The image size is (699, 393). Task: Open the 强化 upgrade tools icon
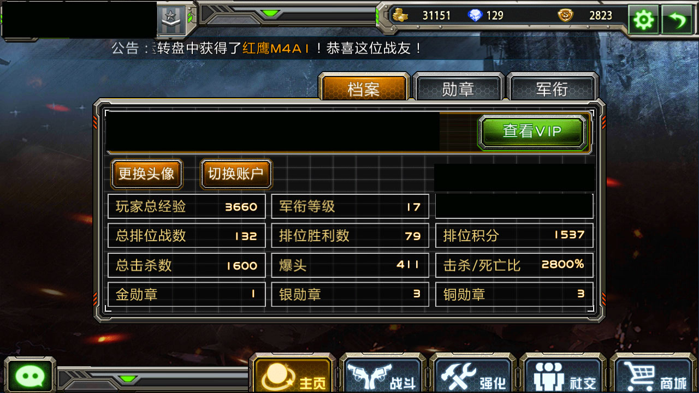[472, 374]
